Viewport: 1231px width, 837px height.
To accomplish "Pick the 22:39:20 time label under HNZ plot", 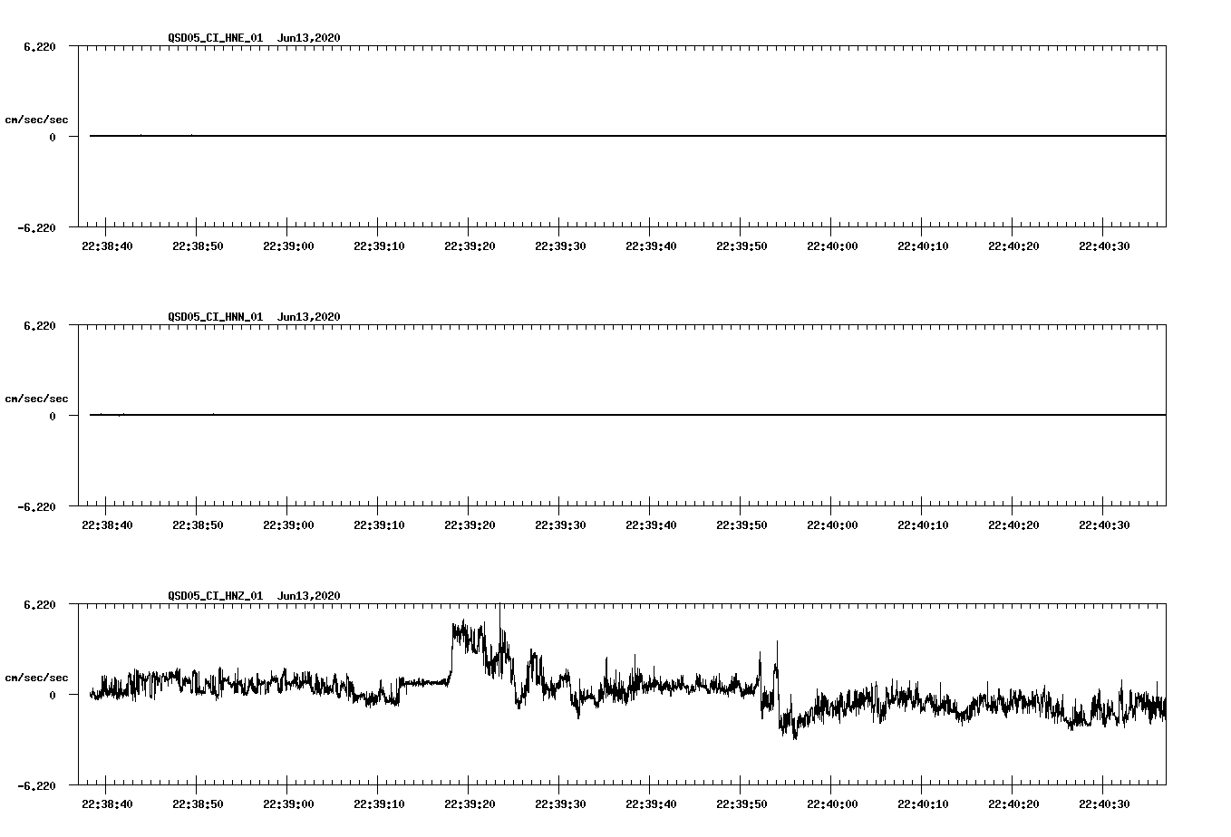I will click(x=470, y=804).
